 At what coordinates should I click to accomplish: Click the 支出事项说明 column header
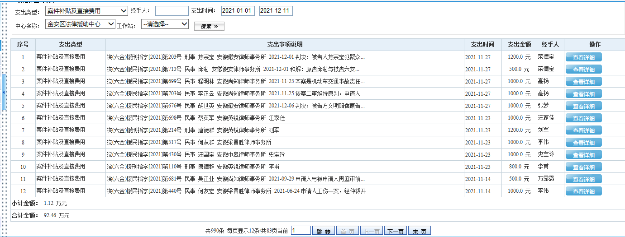pyautogui.click(x=285, y=45)
